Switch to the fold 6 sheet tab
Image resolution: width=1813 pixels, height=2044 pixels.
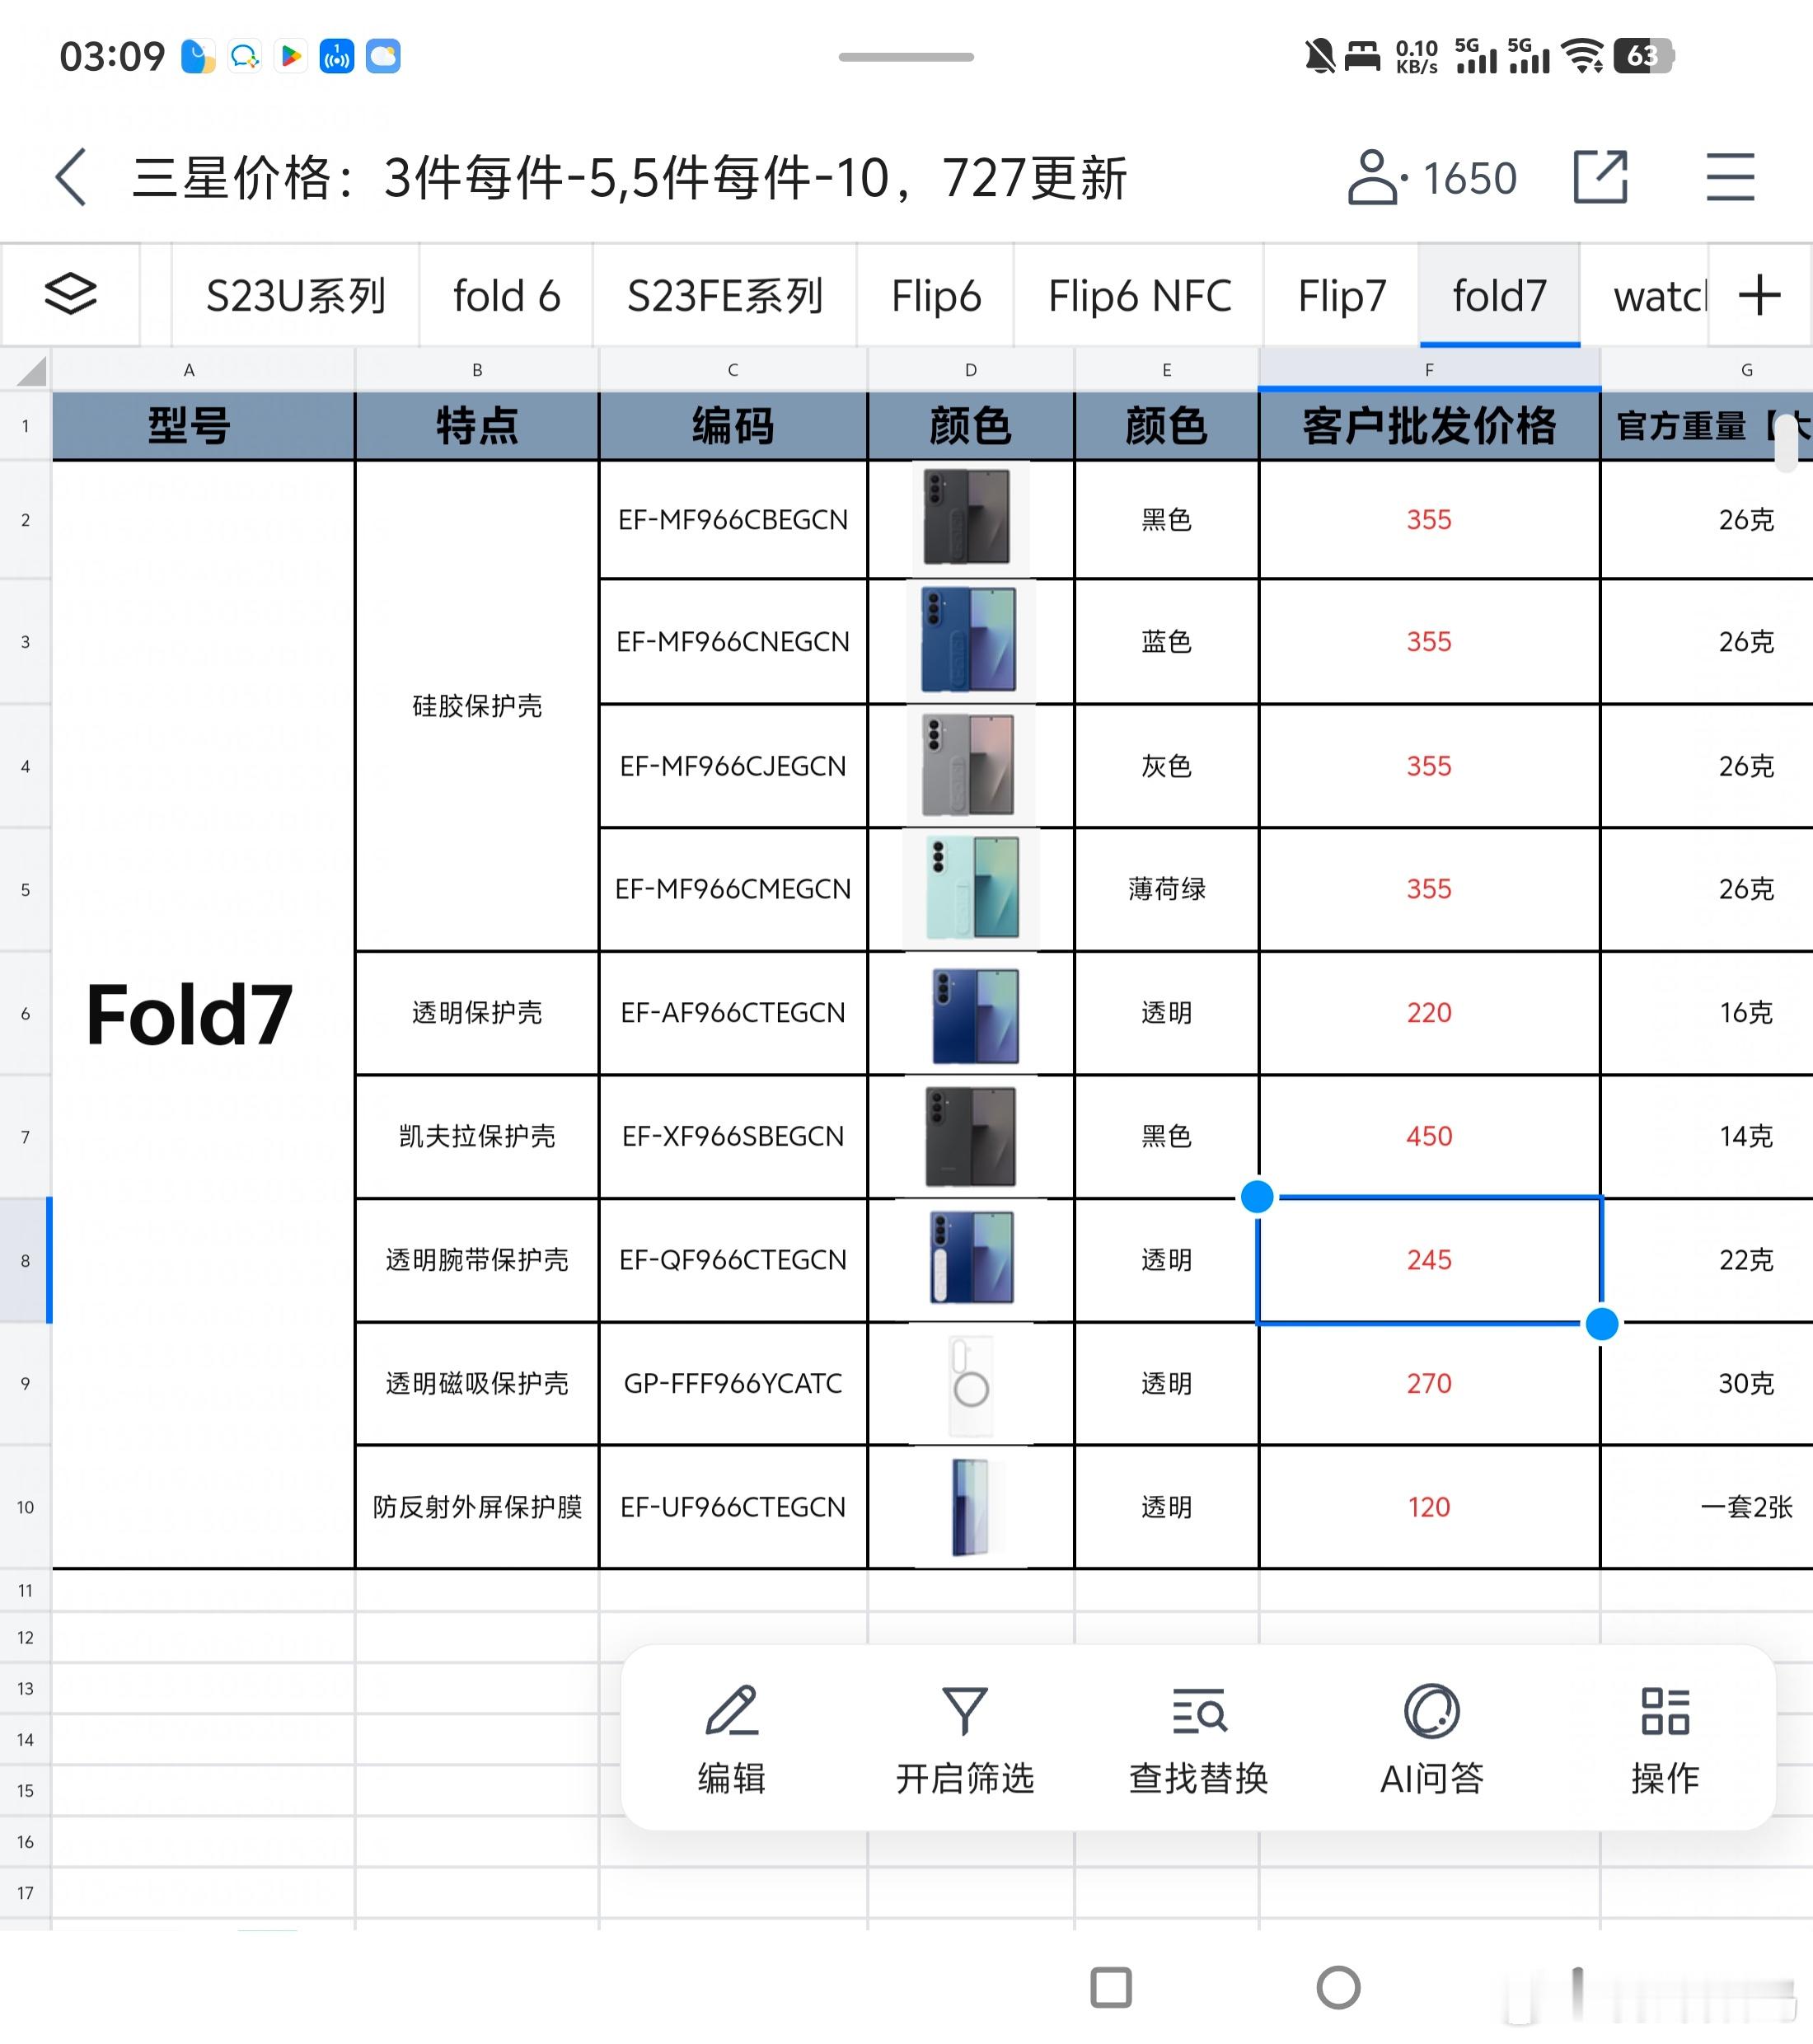[507, 296]
